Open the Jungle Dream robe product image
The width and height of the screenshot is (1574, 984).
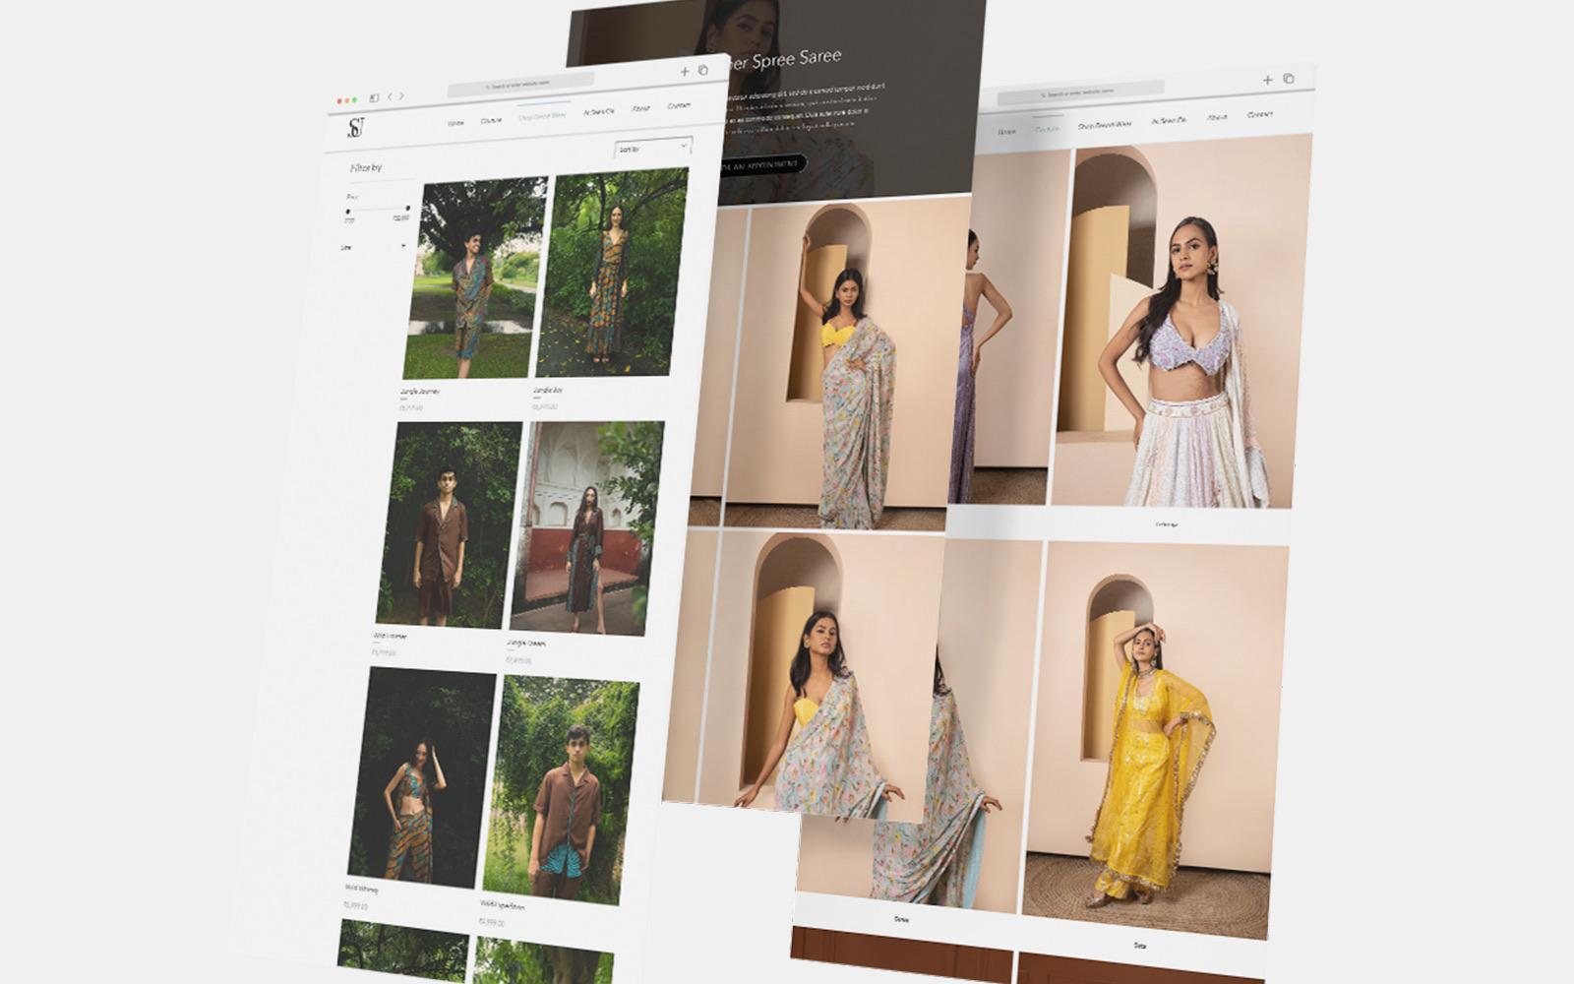[587, 527]
